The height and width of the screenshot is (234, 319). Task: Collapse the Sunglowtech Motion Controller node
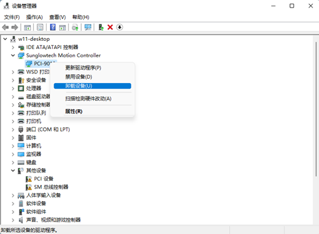click(x=13, y=55)
